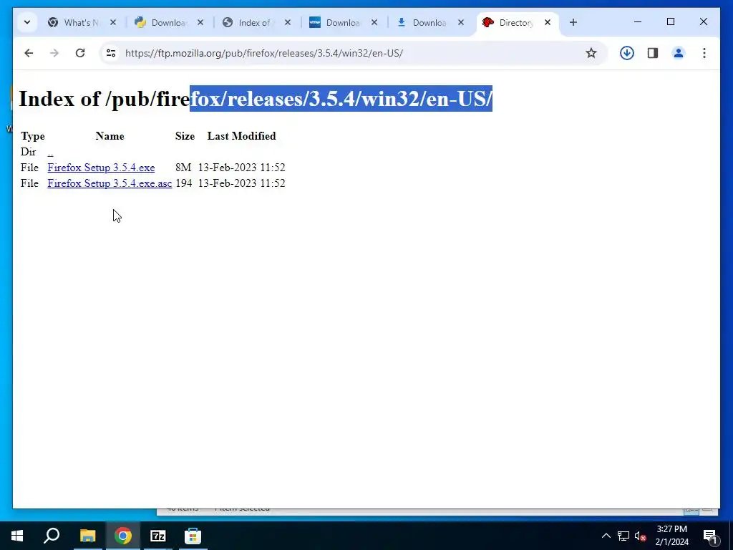Screen dimensions: 733x550
Task: Click the "8M" size value
Action: pyautogui.click(x=183, y=168)
